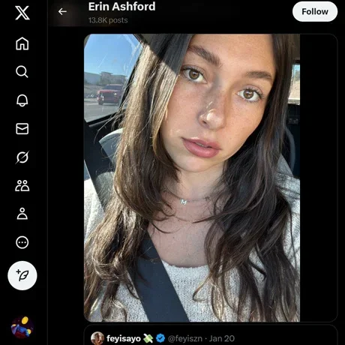Launch Grok from the sidebar
This screenshot has width=345, height=345.
pyautogui.click(x=22, y=157)
